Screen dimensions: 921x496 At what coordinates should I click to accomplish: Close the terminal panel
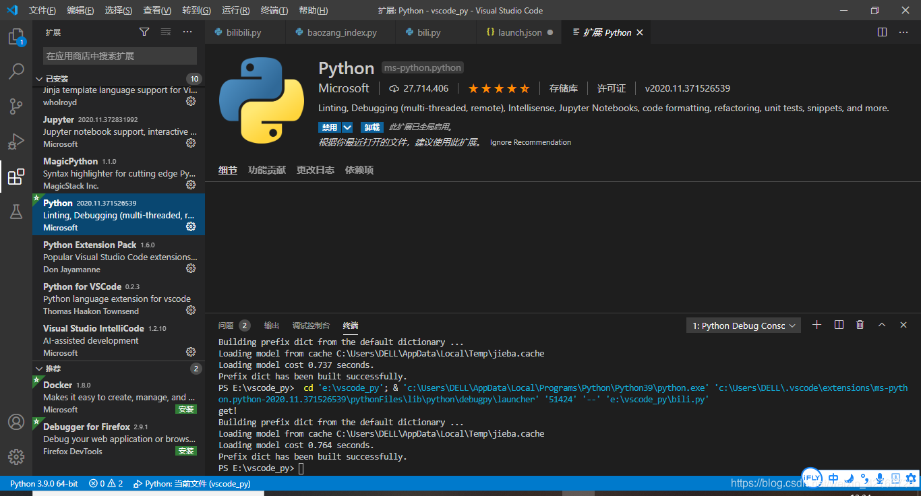(x=903, y=325)
